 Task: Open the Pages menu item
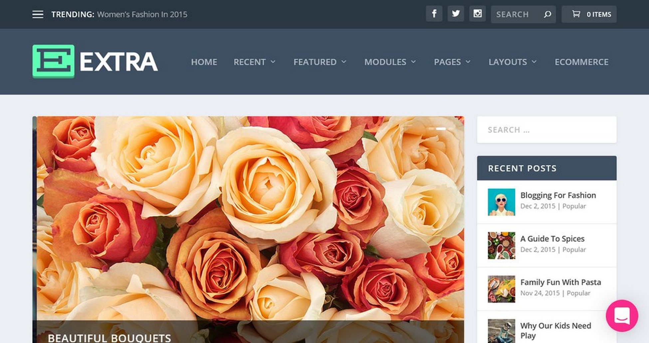click(x=447, y=62)
